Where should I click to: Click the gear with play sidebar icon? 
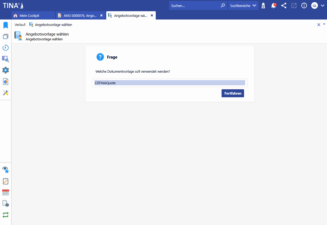pos(6,70)
